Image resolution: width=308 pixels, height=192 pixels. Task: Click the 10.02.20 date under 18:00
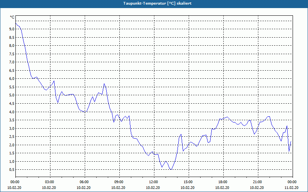click(x=222, y=188)
